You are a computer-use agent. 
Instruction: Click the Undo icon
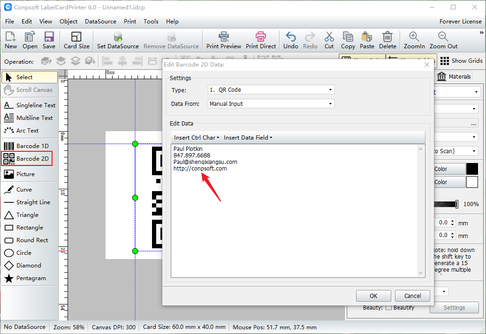click(291, 40)
